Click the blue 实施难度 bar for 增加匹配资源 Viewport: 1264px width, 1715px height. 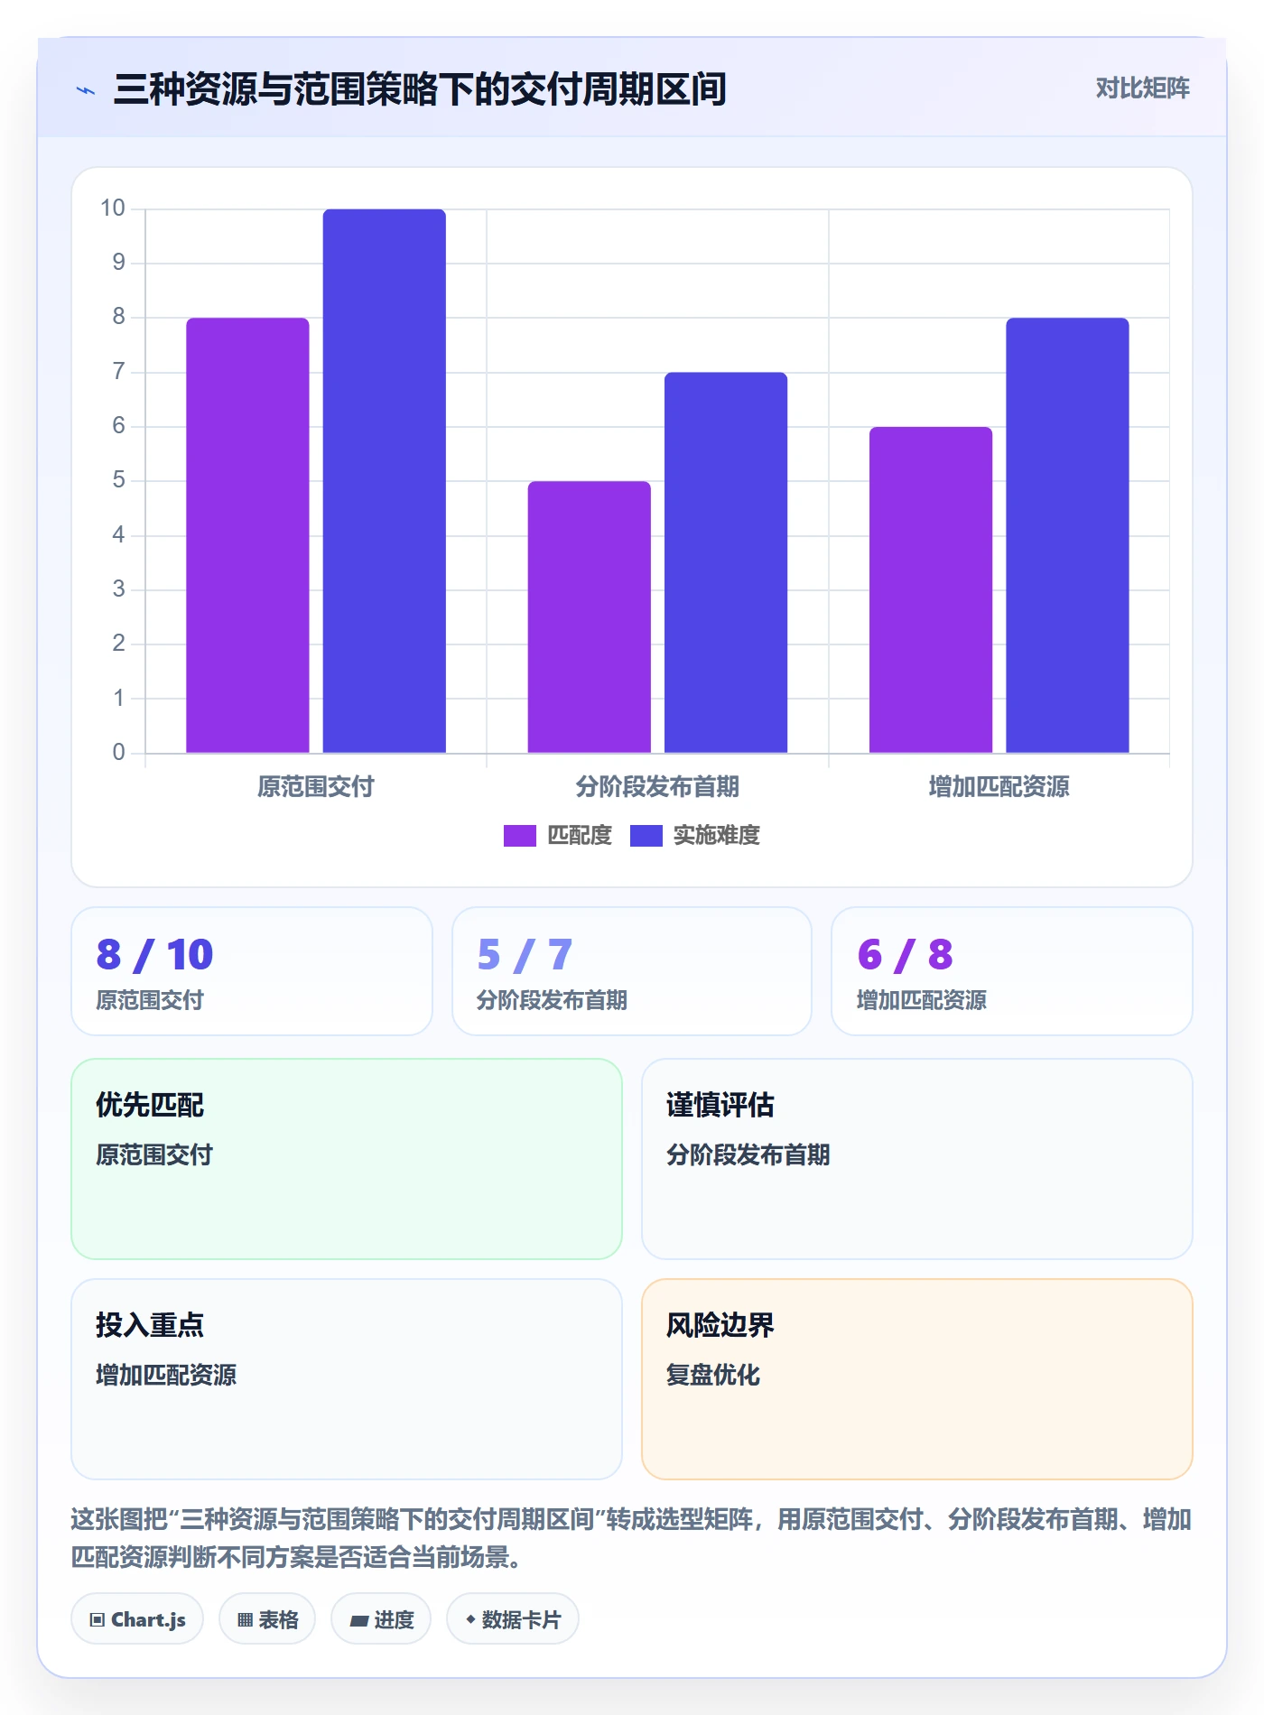(x=1067, y=535)
